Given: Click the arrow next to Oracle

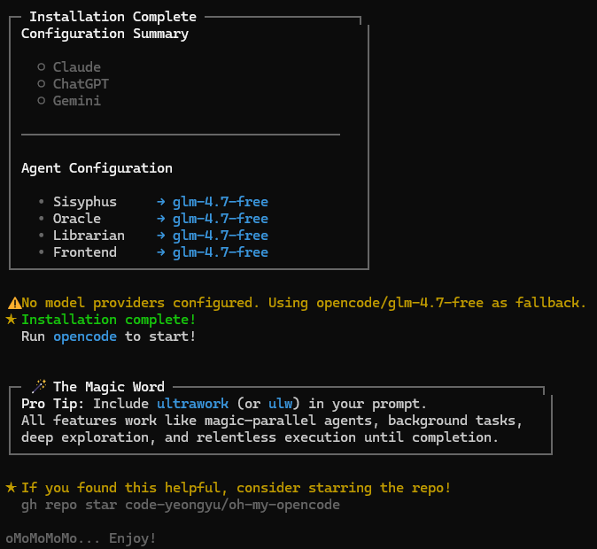Looking at the screenshot, I should [x=161, y=219].
